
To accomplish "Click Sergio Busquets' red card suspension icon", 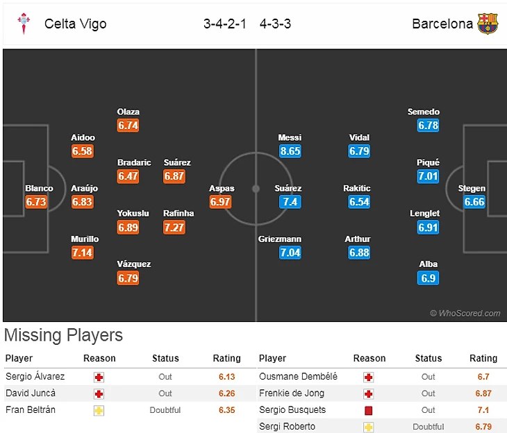I will pyautogui.click(x=369, y=410).
